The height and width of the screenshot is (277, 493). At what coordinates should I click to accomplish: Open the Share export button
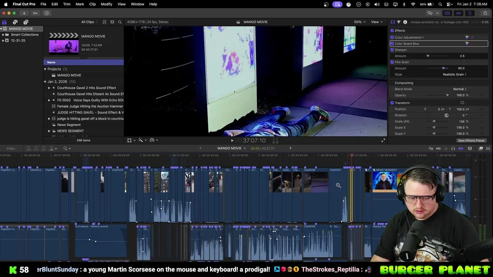coord(485,13)
